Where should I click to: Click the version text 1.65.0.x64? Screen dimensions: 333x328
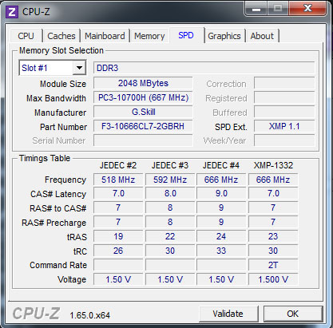point(89,315)
